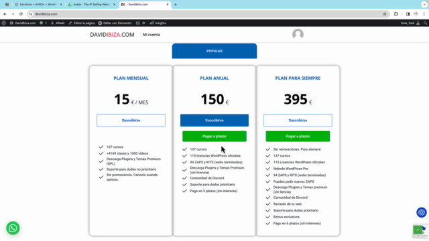Screen dimensions: 429x241
Task: Click the admin bar search magnifier
Action: point(425,23)
